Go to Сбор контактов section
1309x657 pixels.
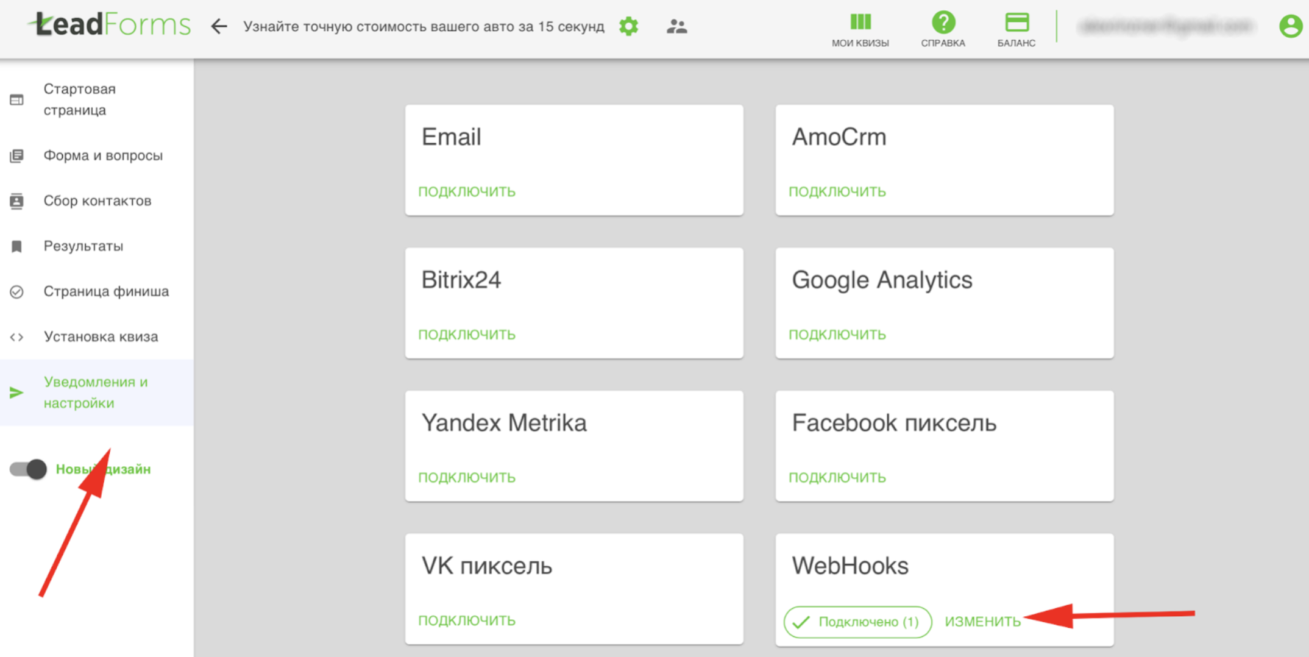point(98,201)
